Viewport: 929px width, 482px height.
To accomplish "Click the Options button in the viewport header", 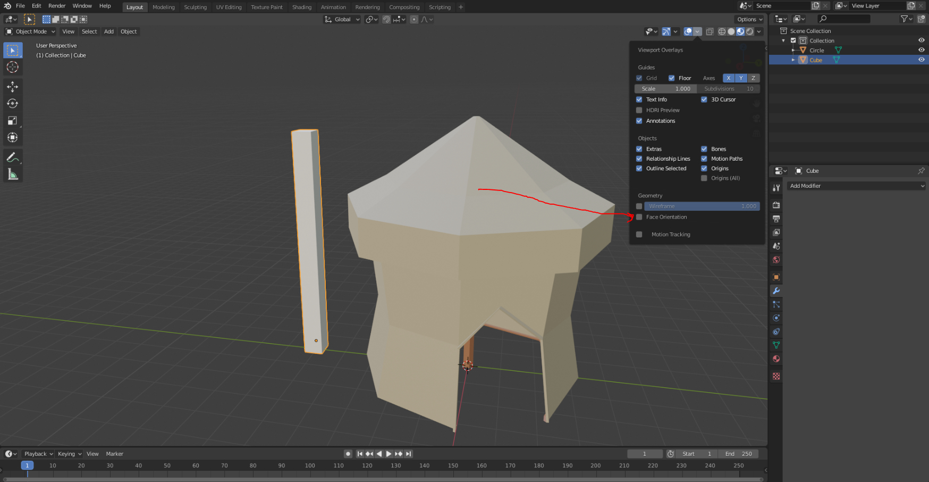I will pyautogui.click(x=749, y=19).
